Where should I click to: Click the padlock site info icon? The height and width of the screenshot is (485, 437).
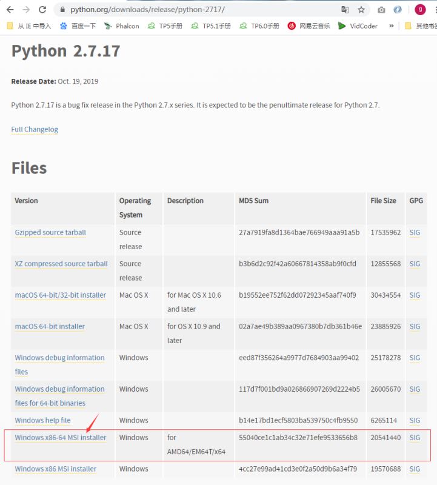pyautogui.click(x=62, y=10)
